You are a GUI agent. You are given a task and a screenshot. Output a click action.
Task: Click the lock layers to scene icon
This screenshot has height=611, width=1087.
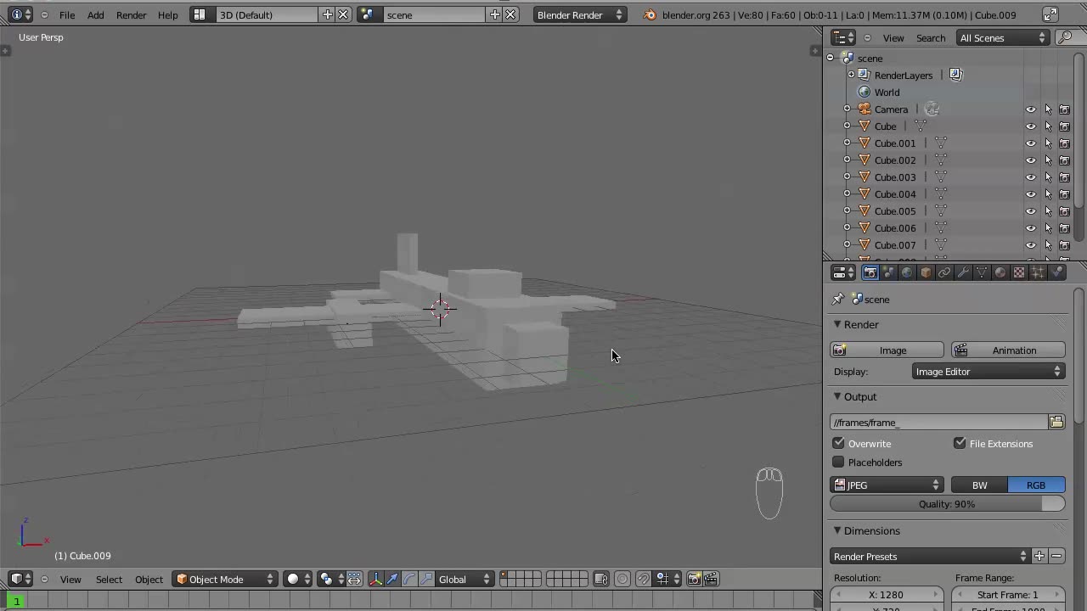601,579
